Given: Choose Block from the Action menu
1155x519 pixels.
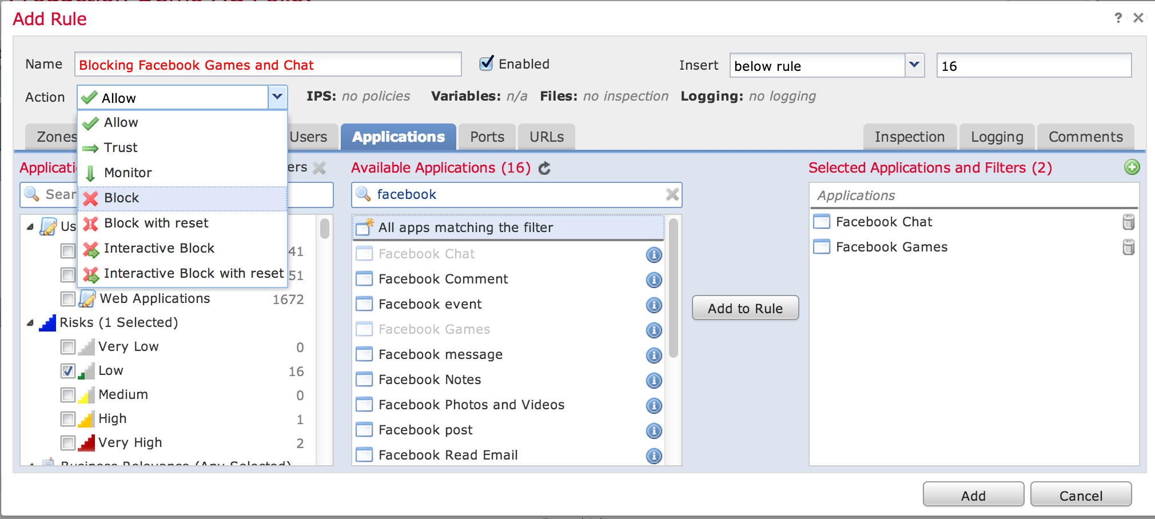Looking at the screenshot, I should tap(122, 198).
